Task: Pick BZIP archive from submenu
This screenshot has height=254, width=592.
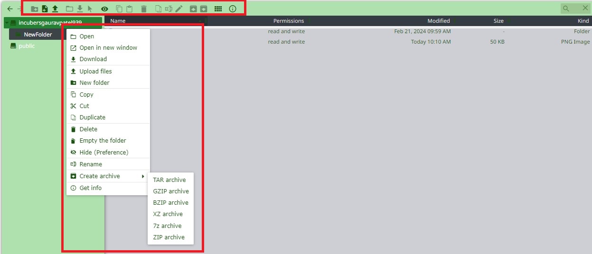Action: point(171,202)
